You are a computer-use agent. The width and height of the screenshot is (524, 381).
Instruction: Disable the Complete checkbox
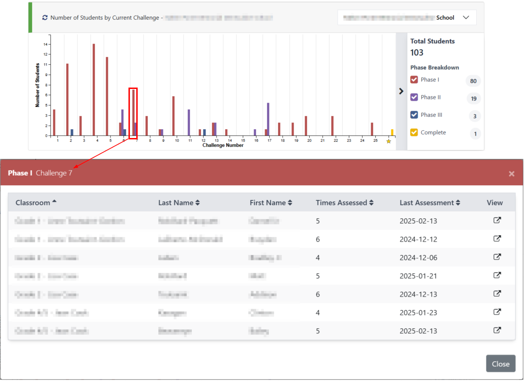[x=414, y=133]
